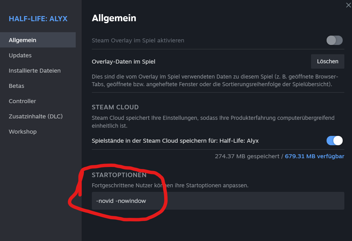Viewport: 352px width, 241px height.
Task: Click the 274.37 MB gespeichert storage text
Action: [247, 156]
